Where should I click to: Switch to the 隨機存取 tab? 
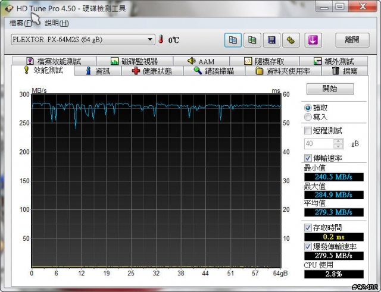click(x=264, y=61)
